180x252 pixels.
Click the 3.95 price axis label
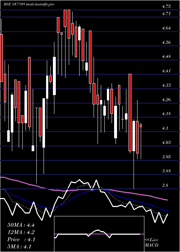point(166,157)
